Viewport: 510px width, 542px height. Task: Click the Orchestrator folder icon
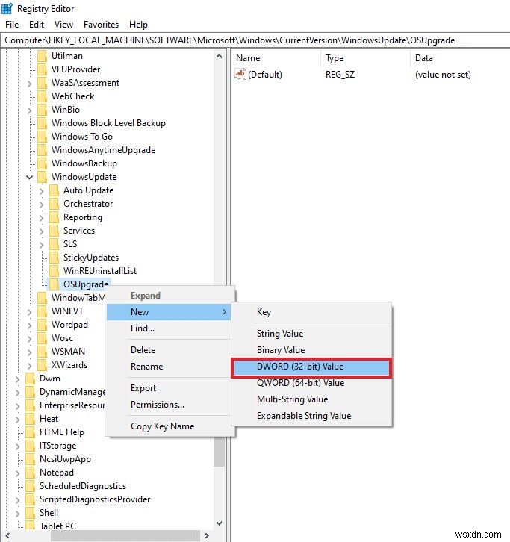[x=54, y=204]
